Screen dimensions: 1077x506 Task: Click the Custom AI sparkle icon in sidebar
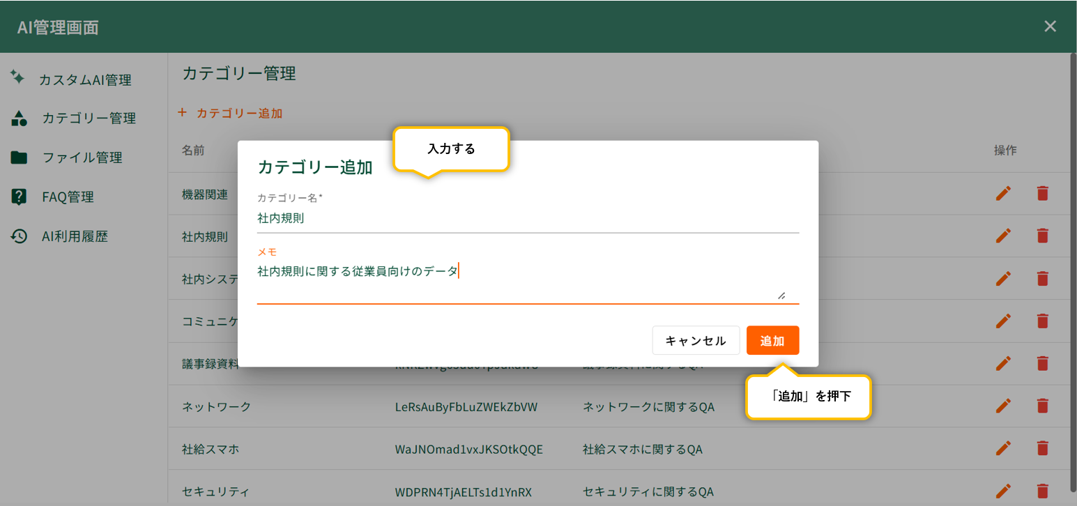pyautogui.click(x=18, y=77)
